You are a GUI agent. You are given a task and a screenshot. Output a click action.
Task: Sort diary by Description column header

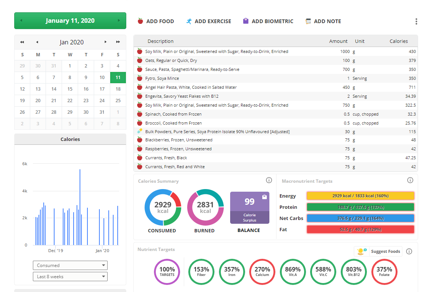click(x=160, y=41)
